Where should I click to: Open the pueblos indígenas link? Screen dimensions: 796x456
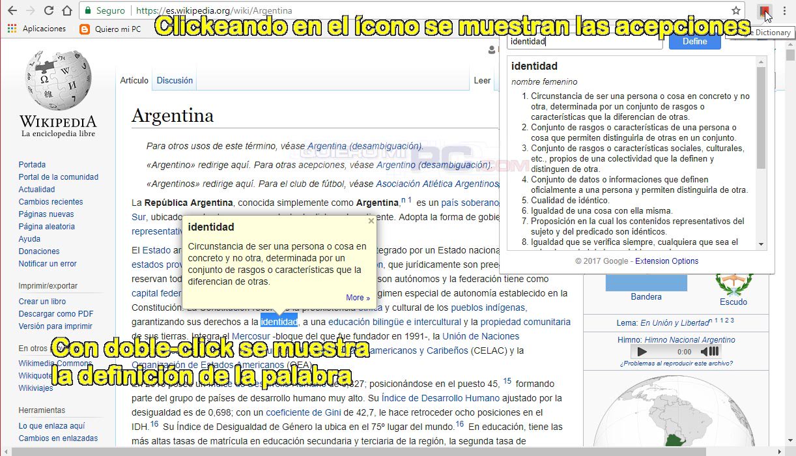click(488, 307)
